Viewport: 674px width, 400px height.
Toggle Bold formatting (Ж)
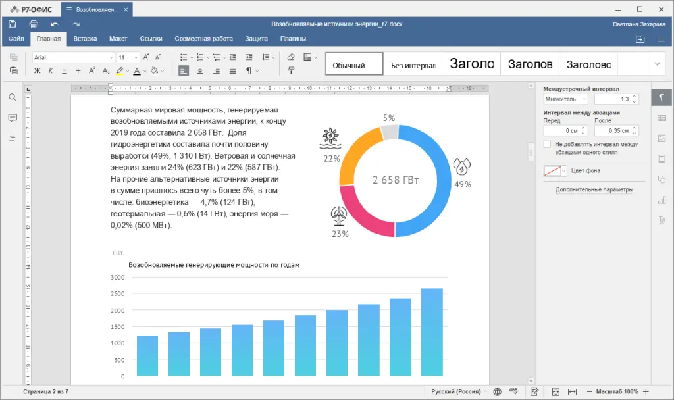[38, 70]
